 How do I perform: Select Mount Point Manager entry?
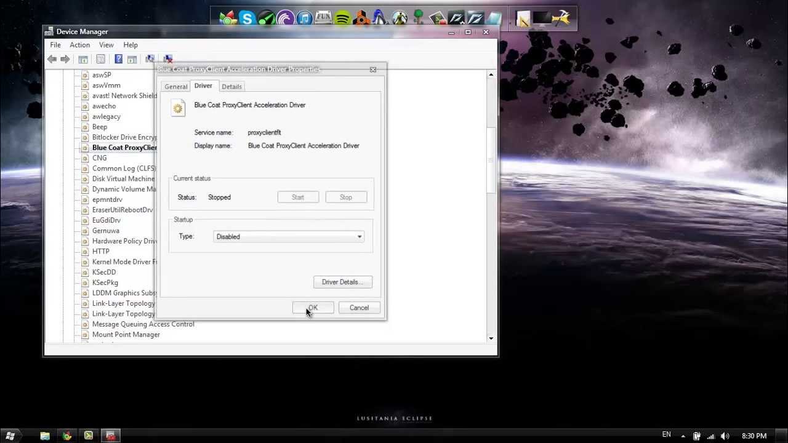126,335
